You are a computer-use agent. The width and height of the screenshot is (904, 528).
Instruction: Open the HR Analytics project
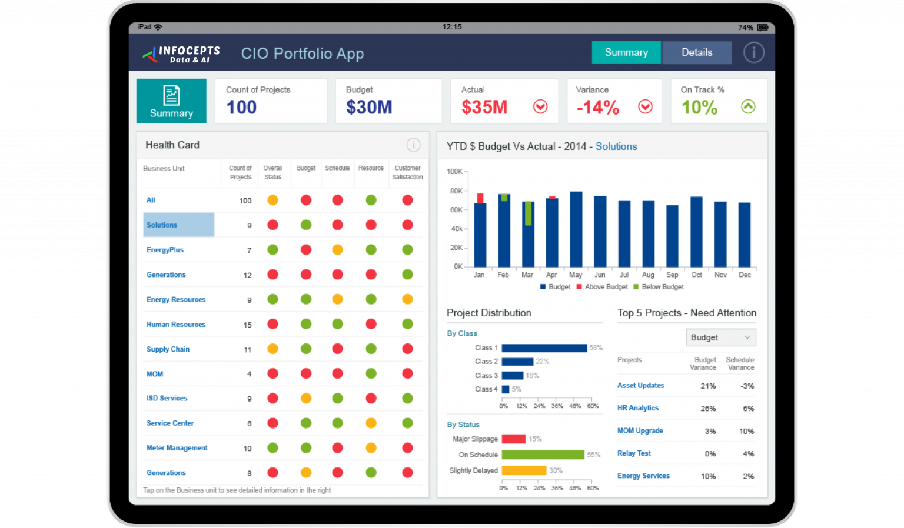click(x=638, y=408)
